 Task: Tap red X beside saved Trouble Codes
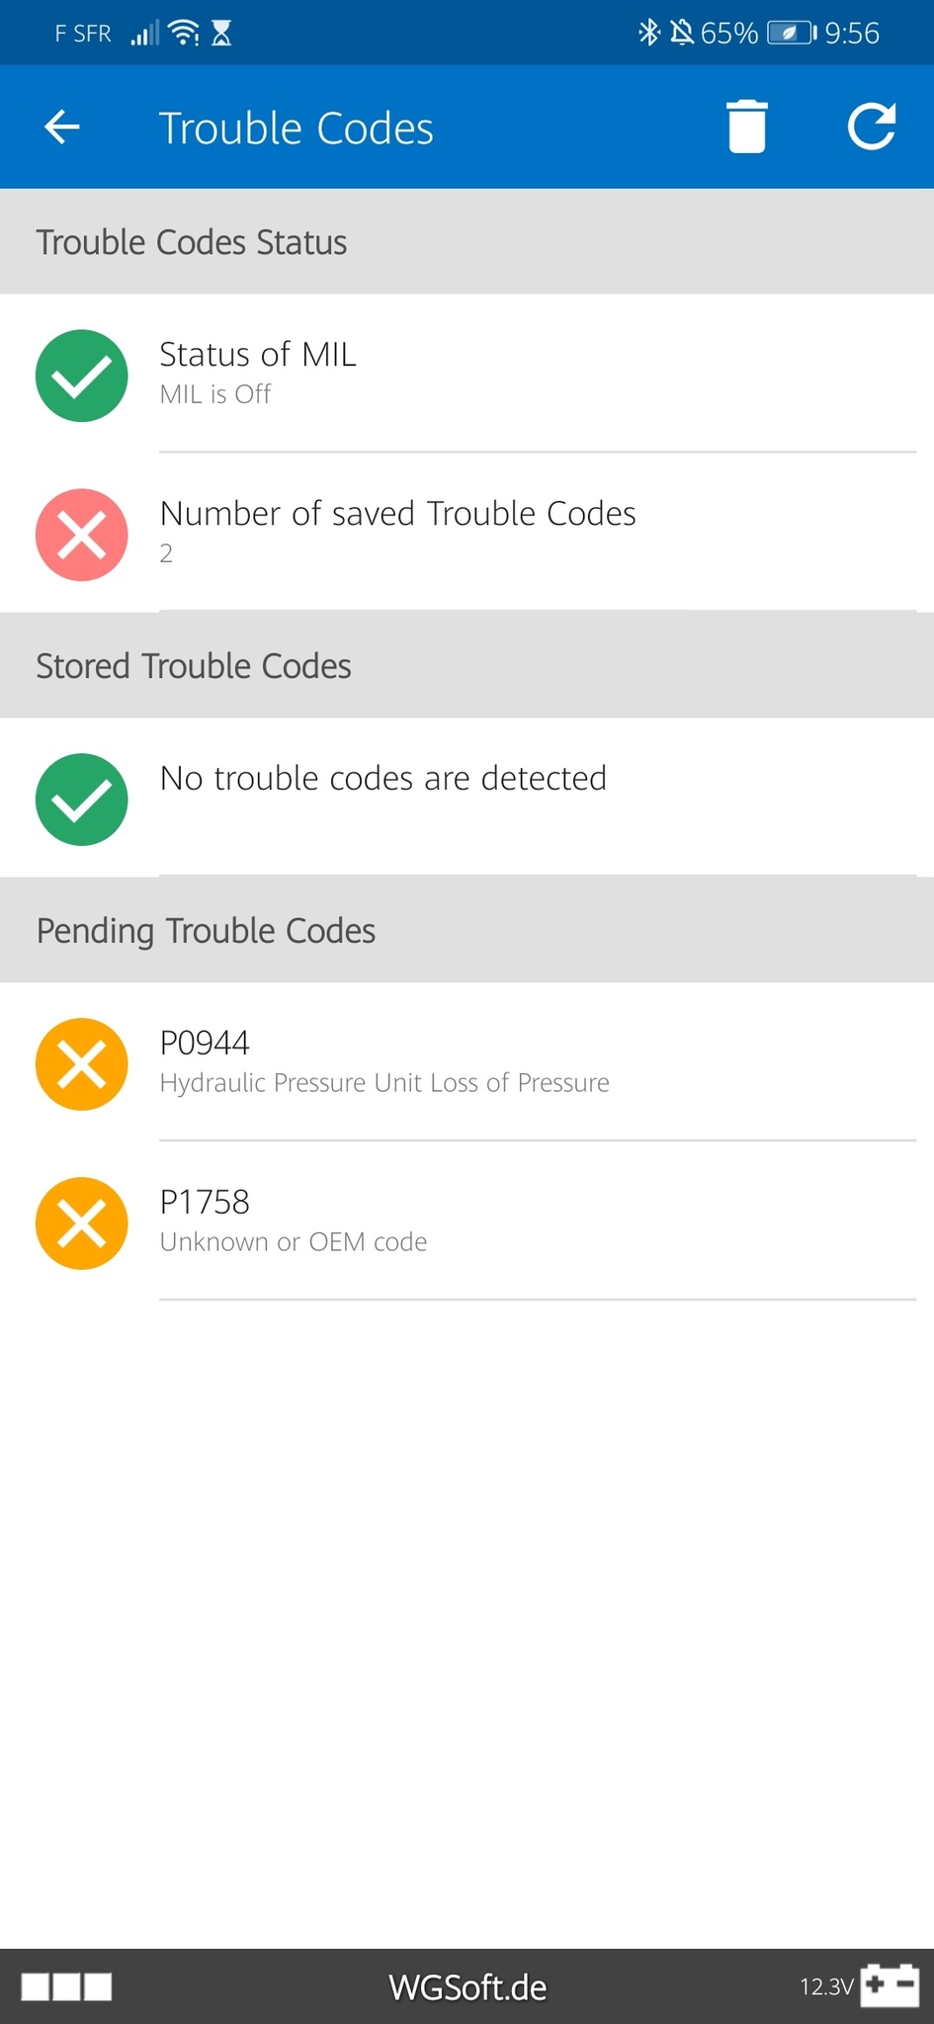tap(82, 535)
